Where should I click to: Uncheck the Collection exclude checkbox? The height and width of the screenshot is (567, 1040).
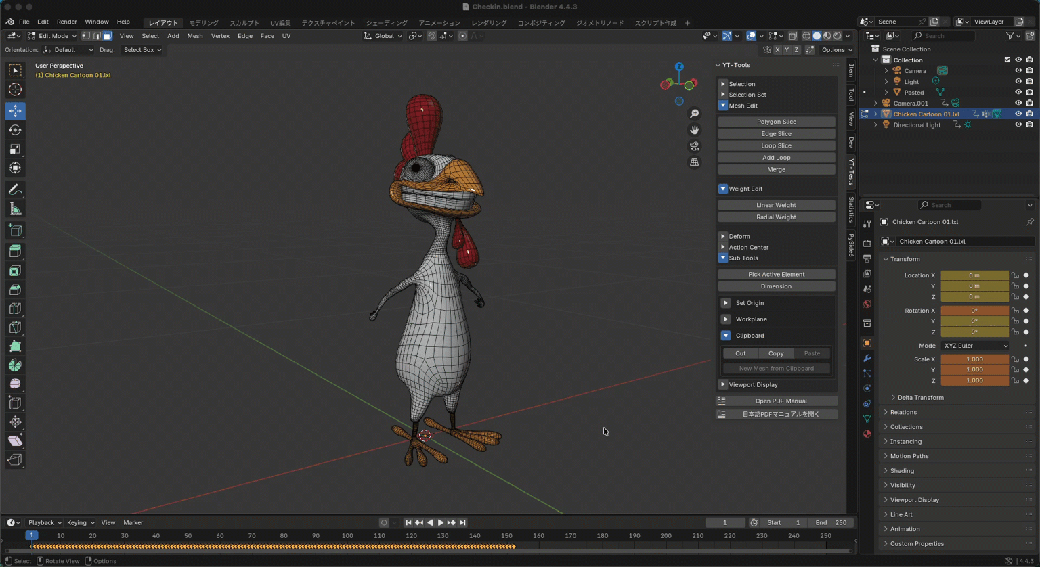click(1007, 60)
